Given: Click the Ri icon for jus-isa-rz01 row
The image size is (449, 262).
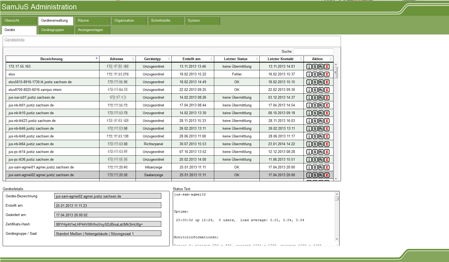Looking at the screenshot, I should 321,98.
